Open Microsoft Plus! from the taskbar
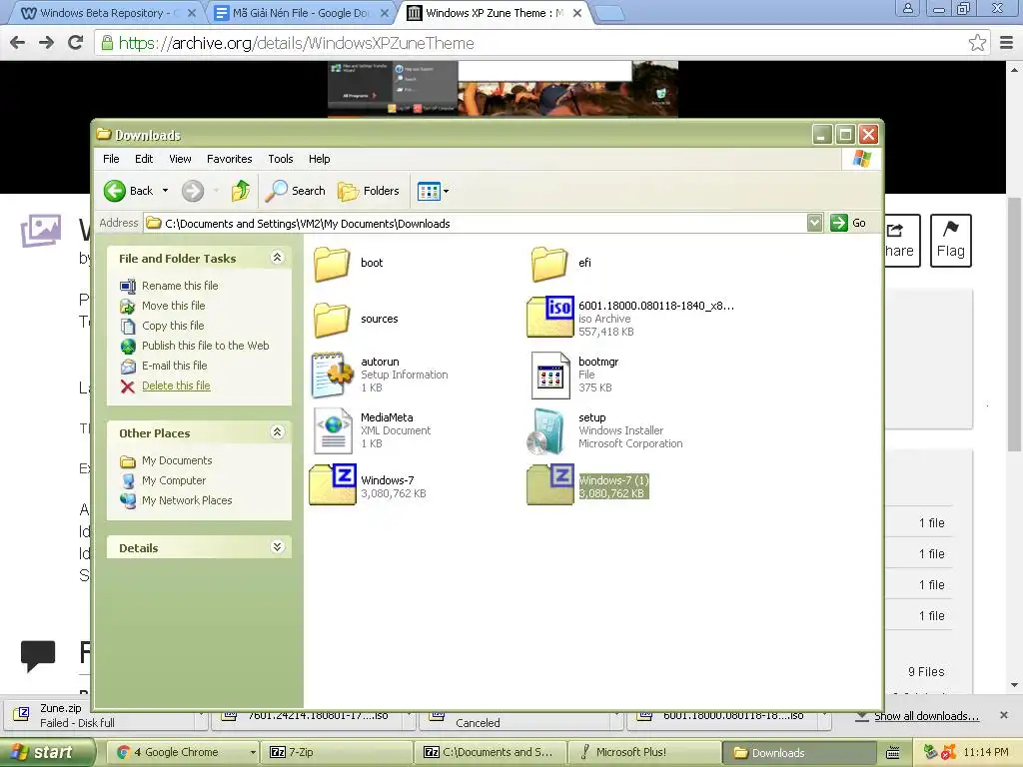Viewport: 1023px width, 767px height. (x=644, y=752)
